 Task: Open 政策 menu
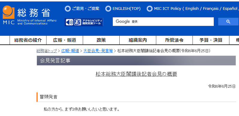pyautogui.click(x=101, y=40)
